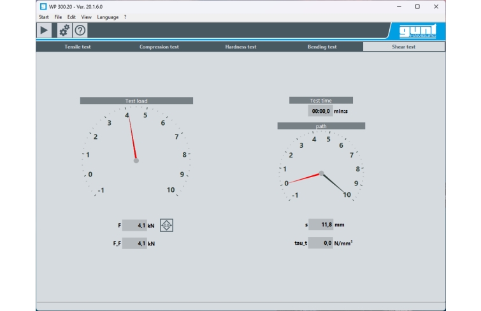Expand the Language menu
Screen dimensions: 481x311
click(x=108, y=17)
